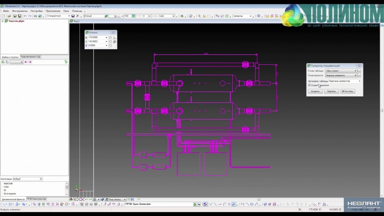
Task: Open the Инструменты menu
Action: pos(19,11)
